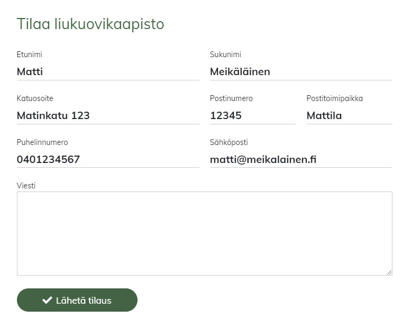Click the Viesti textarea resize handle

point(389,272)
